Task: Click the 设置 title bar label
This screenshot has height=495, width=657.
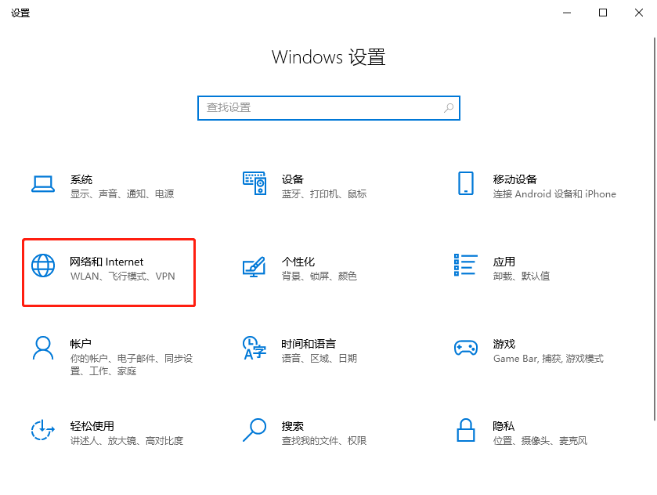Action: (20, 13)
